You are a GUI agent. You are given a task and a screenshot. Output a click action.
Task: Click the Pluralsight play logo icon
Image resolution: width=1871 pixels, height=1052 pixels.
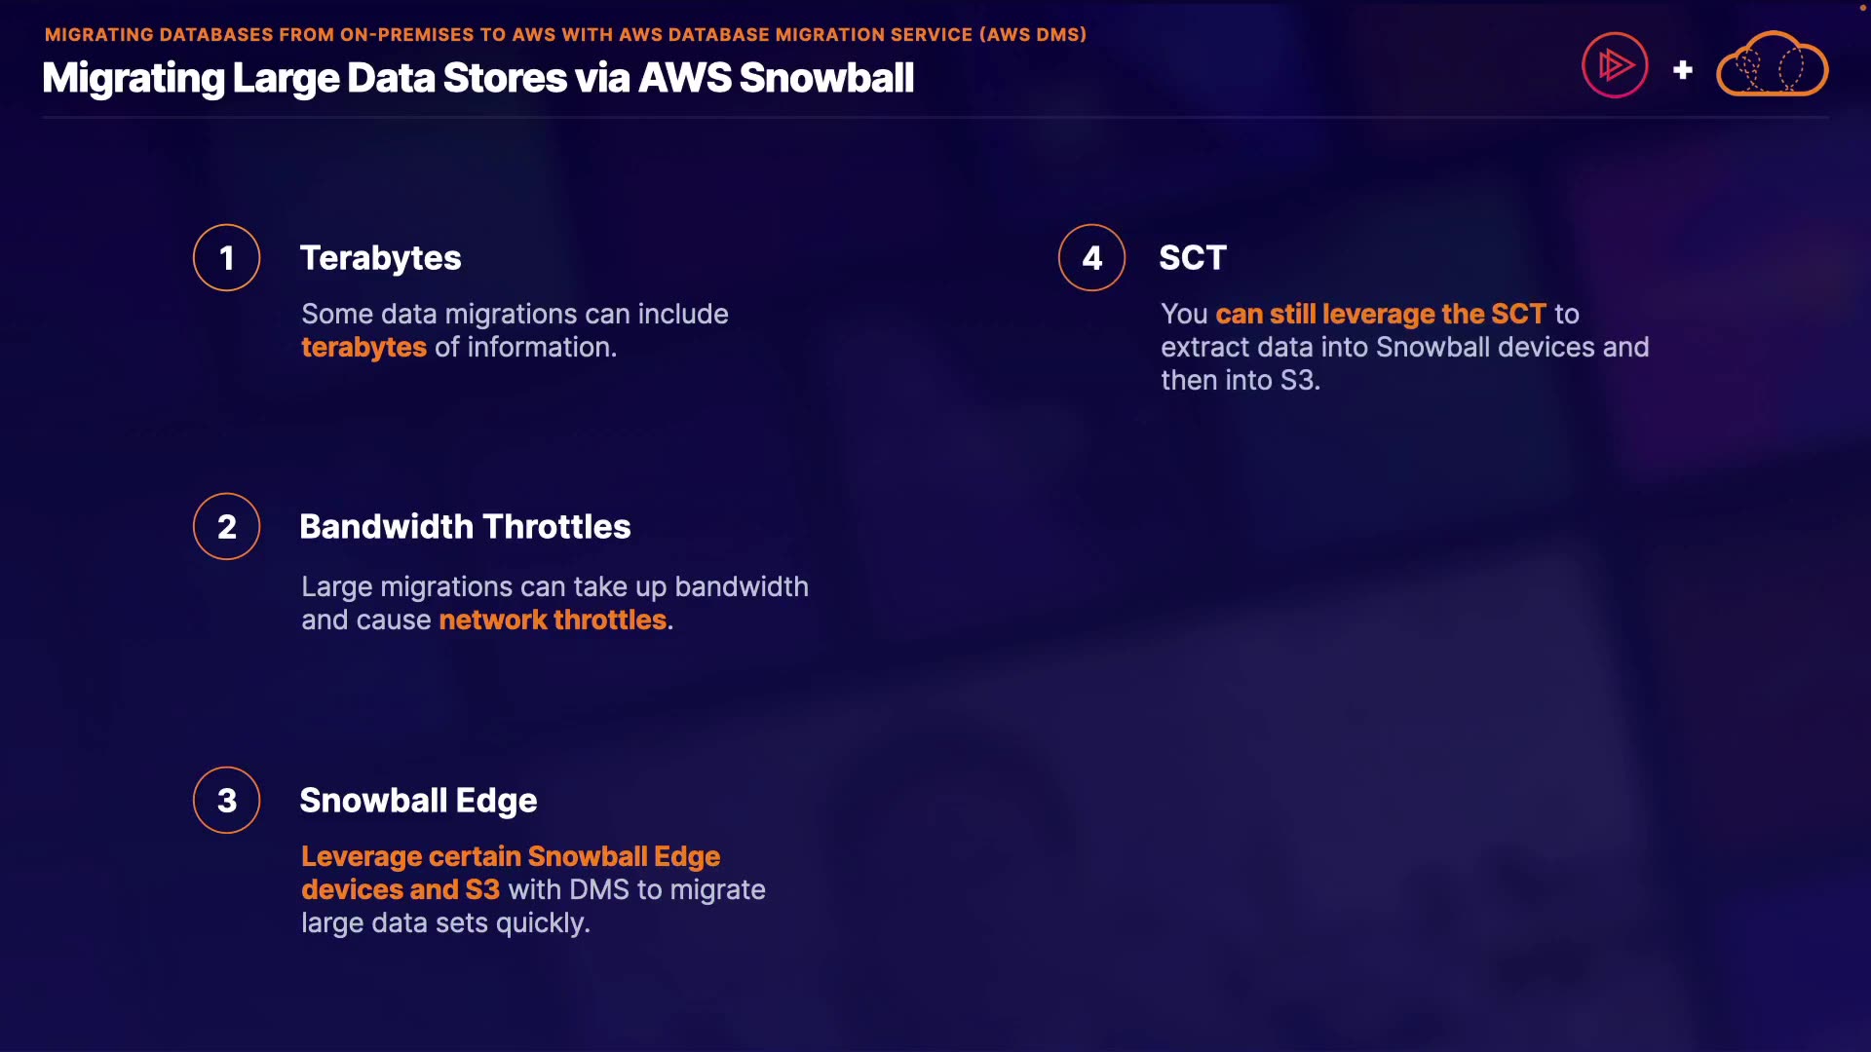click(x=1615, y=66)
